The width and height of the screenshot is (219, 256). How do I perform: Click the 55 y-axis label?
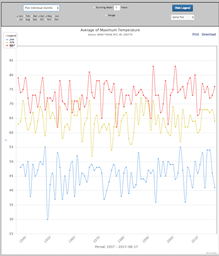click(11, 147)
